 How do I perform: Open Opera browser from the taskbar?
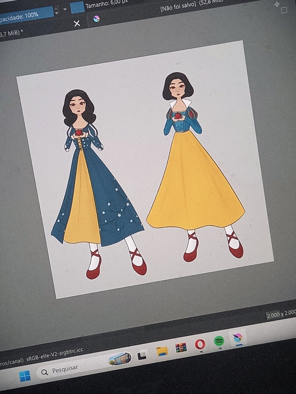[200, 344]
